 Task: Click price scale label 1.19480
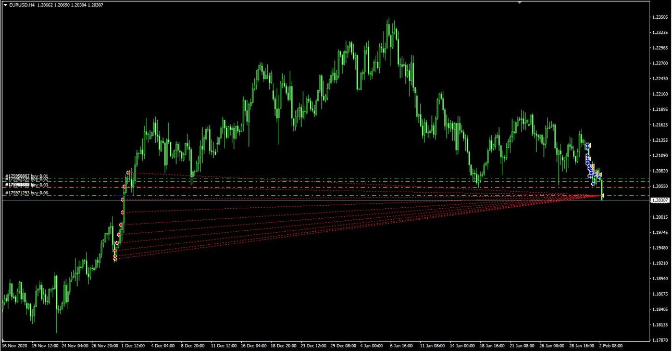point(660,247)
